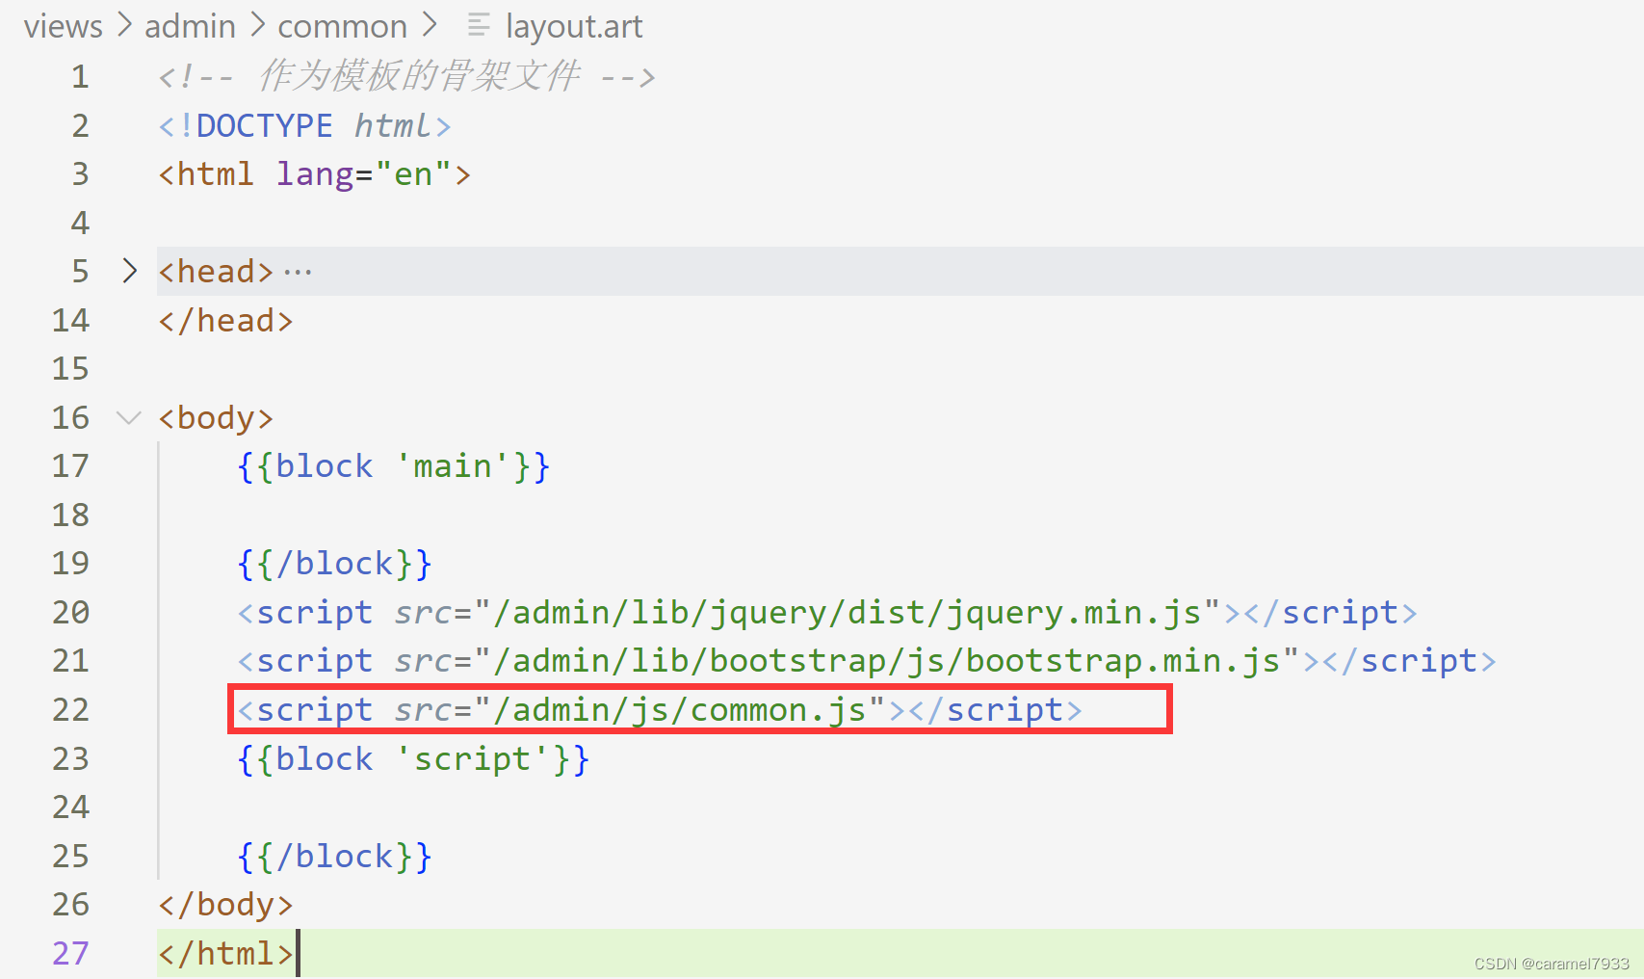Click the common.js script source line
The image size is (1644, 979).
[x=660, y=710]
